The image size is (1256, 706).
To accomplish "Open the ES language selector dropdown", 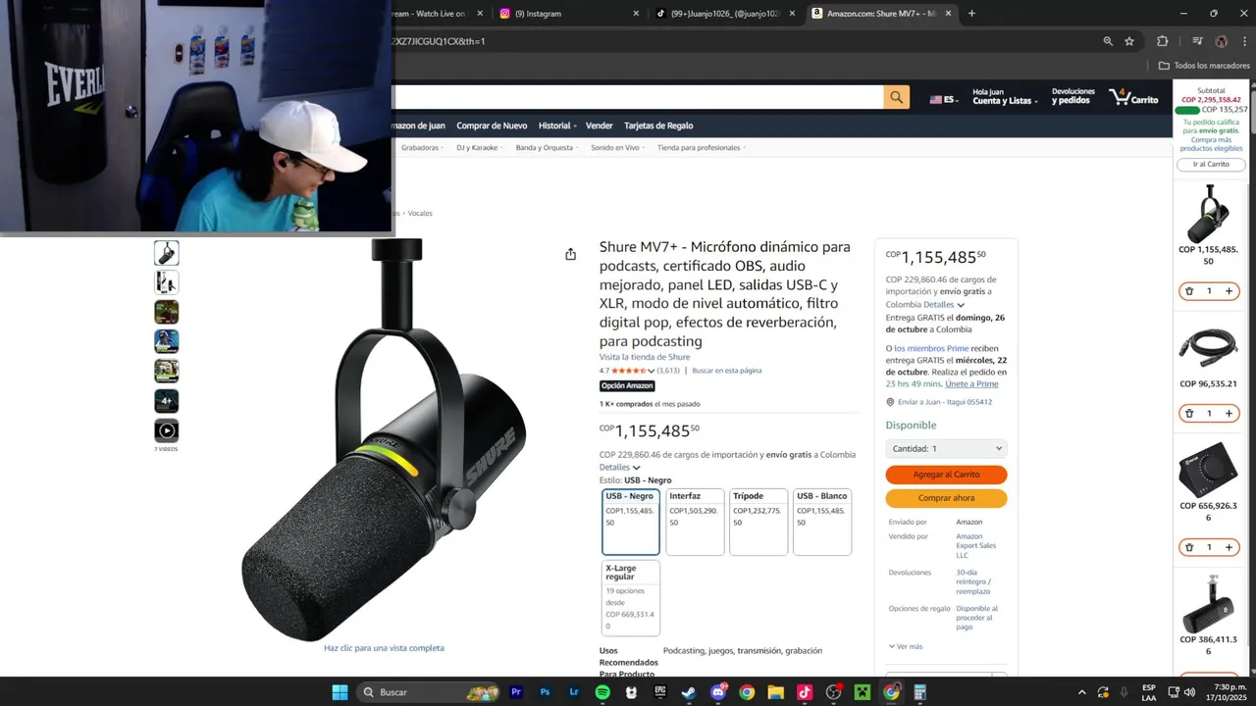I will click(x=944, y=100).
